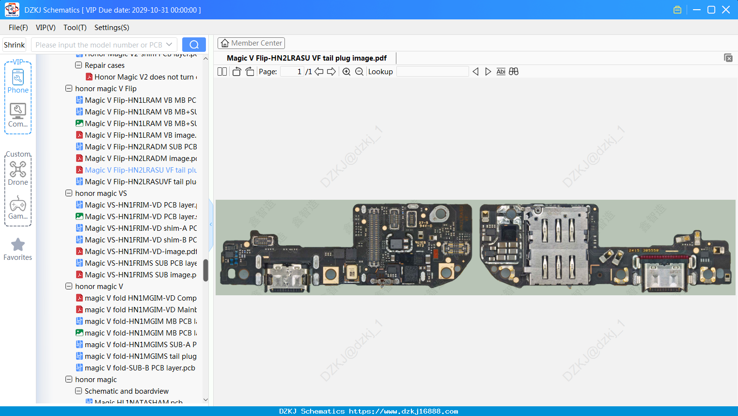Toggle two-page view layout

point(222,72)
